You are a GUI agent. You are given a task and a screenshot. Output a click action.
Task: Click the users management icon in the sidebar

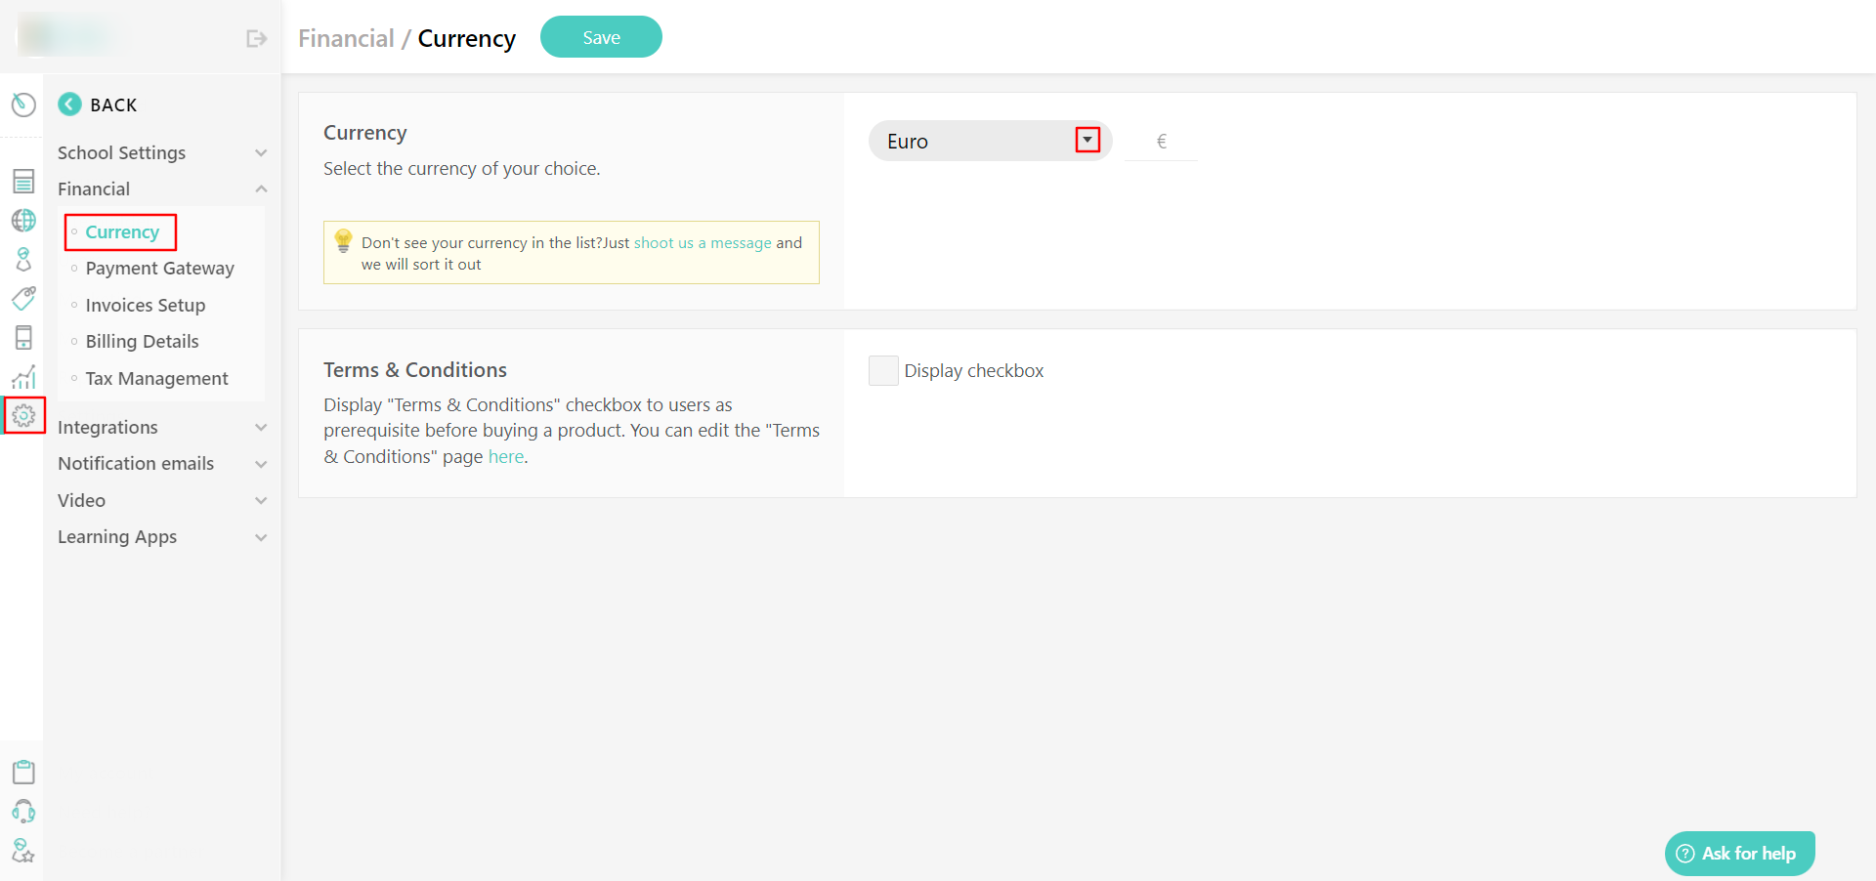(23, 259)
